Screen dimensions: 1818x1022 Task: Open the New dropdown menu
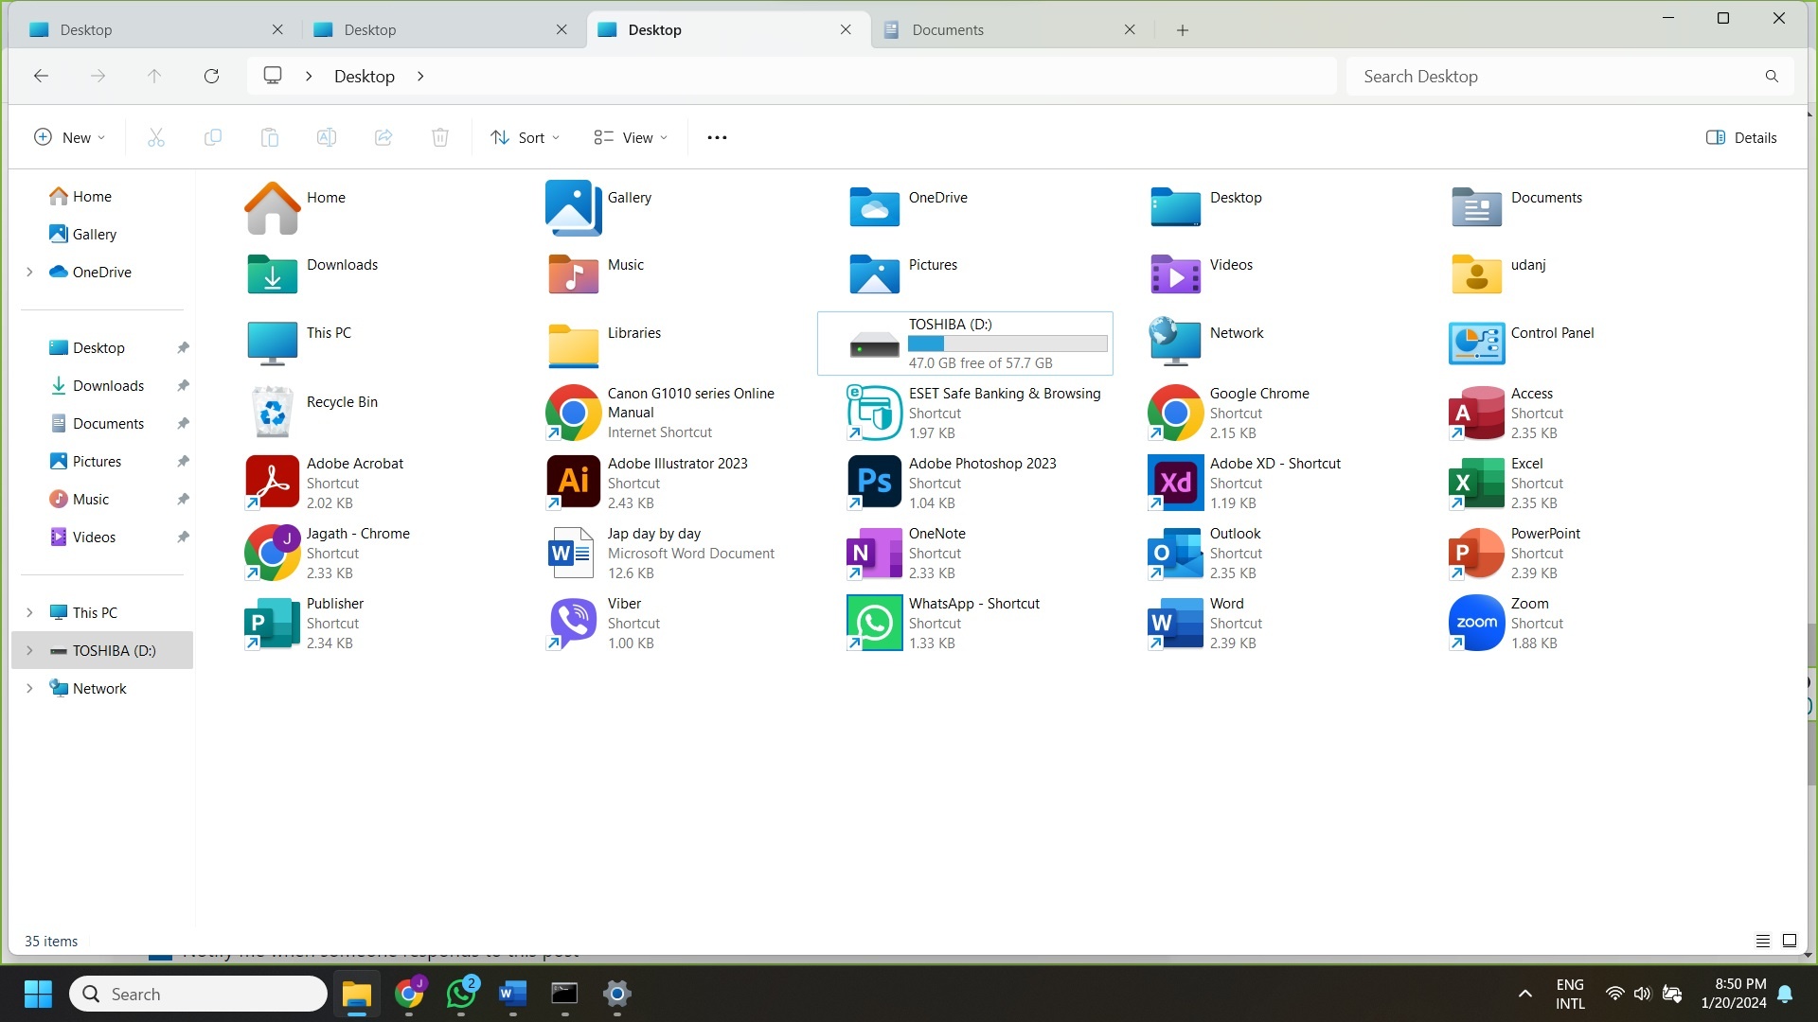69,137
